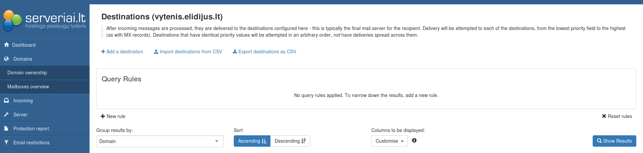Click the Domains globe icon
The height and width of the screenshot is (153, 643).
pyautogui.click(x=6, y=59)
